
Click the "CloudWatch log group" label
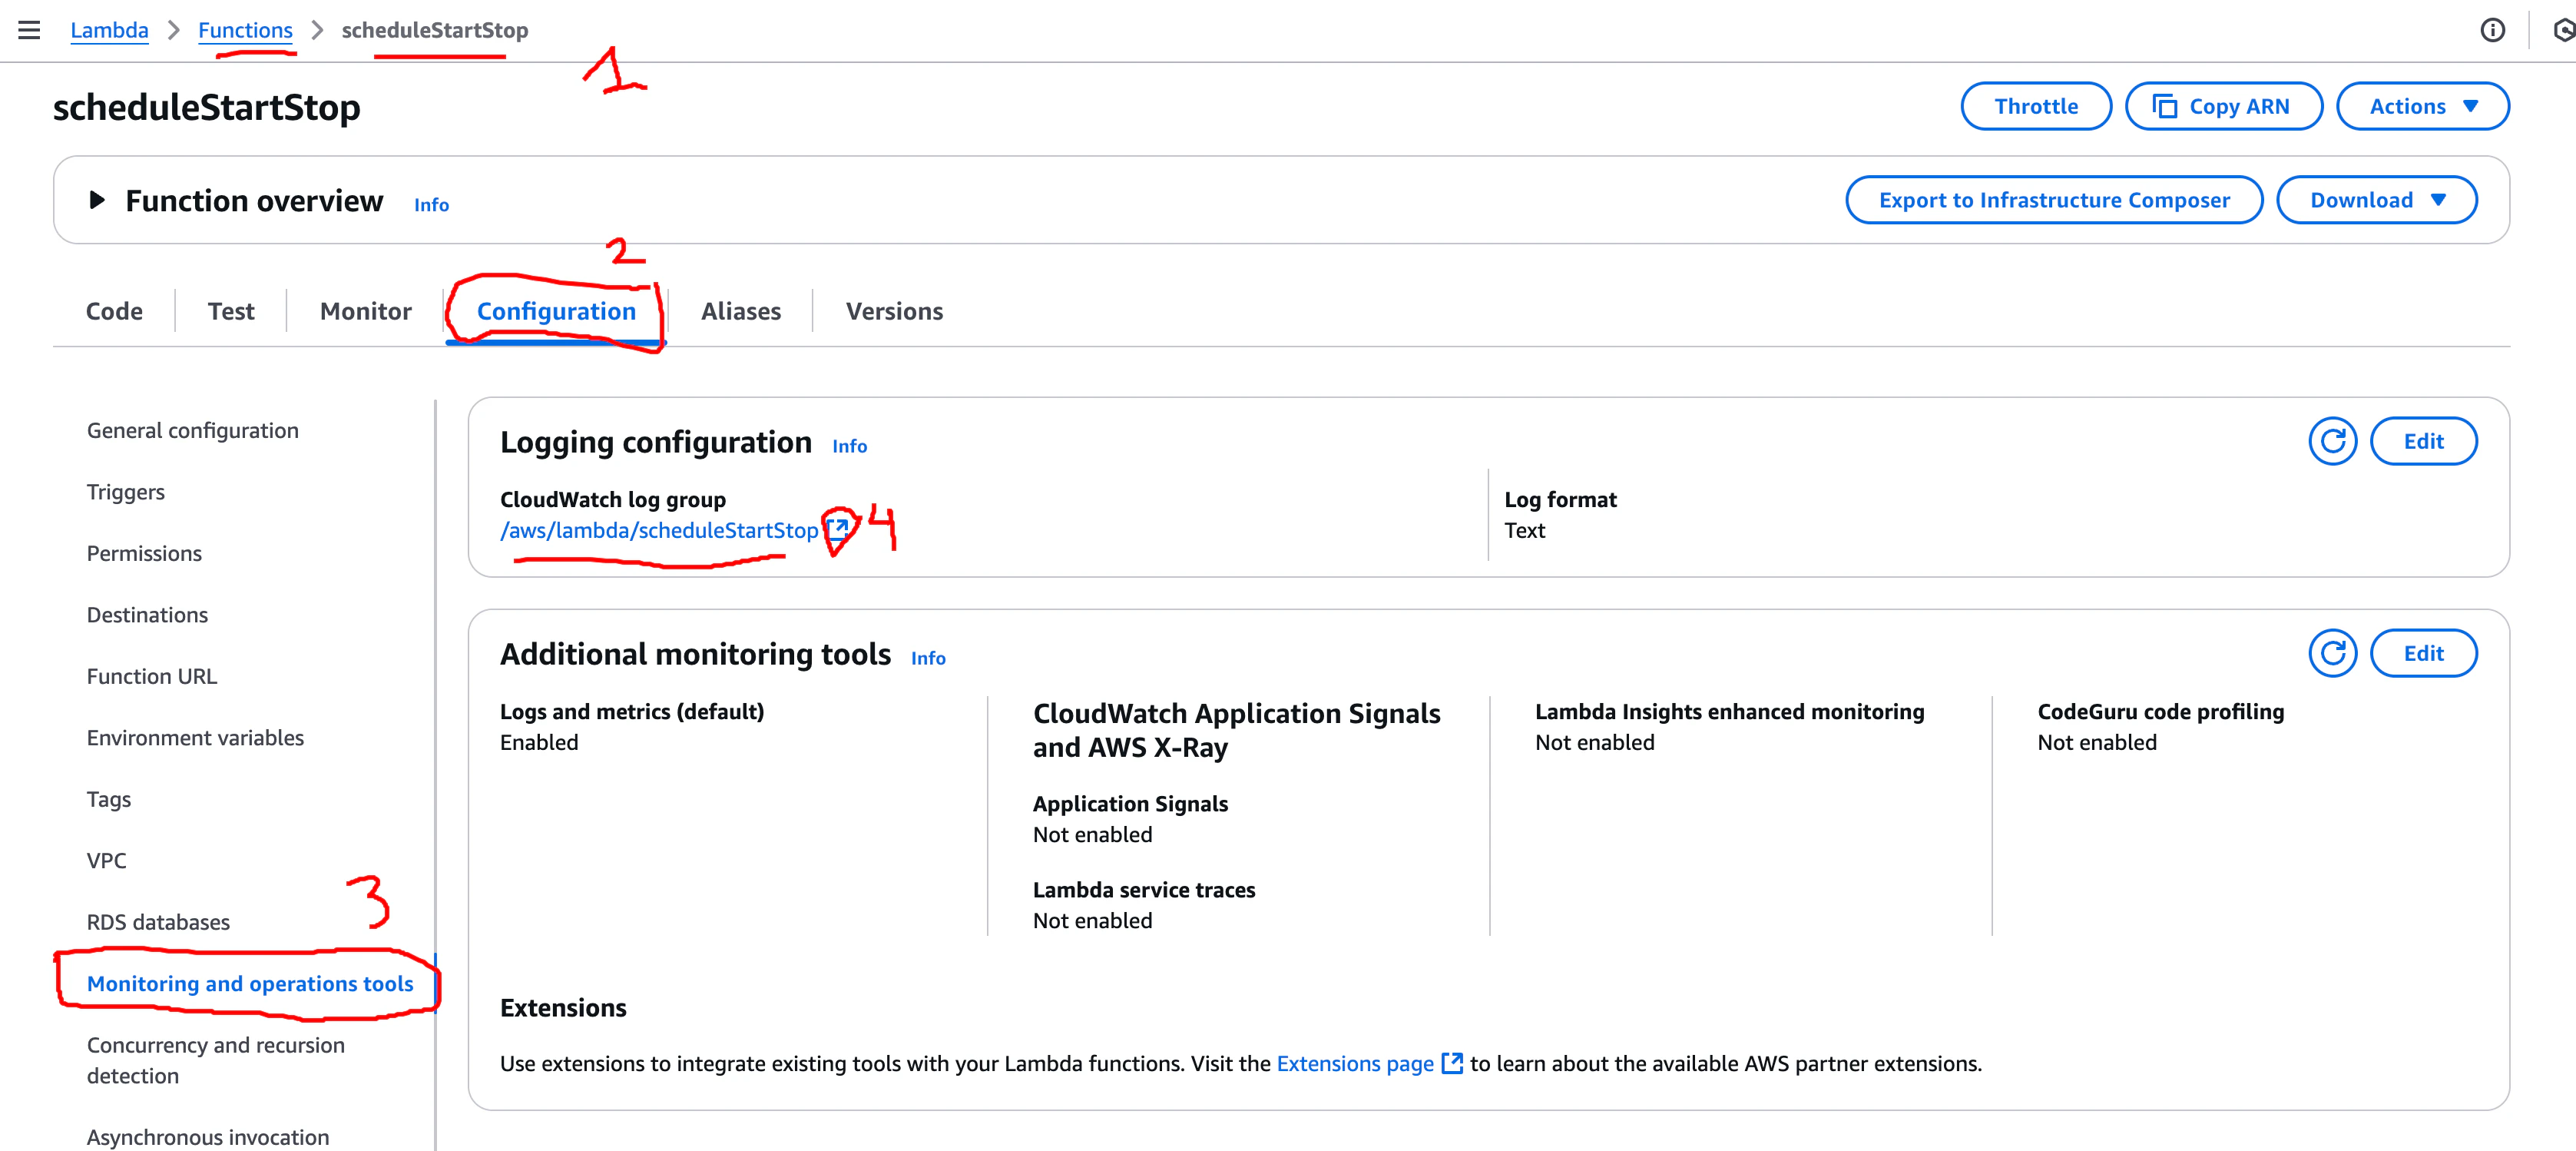(613, 499)
